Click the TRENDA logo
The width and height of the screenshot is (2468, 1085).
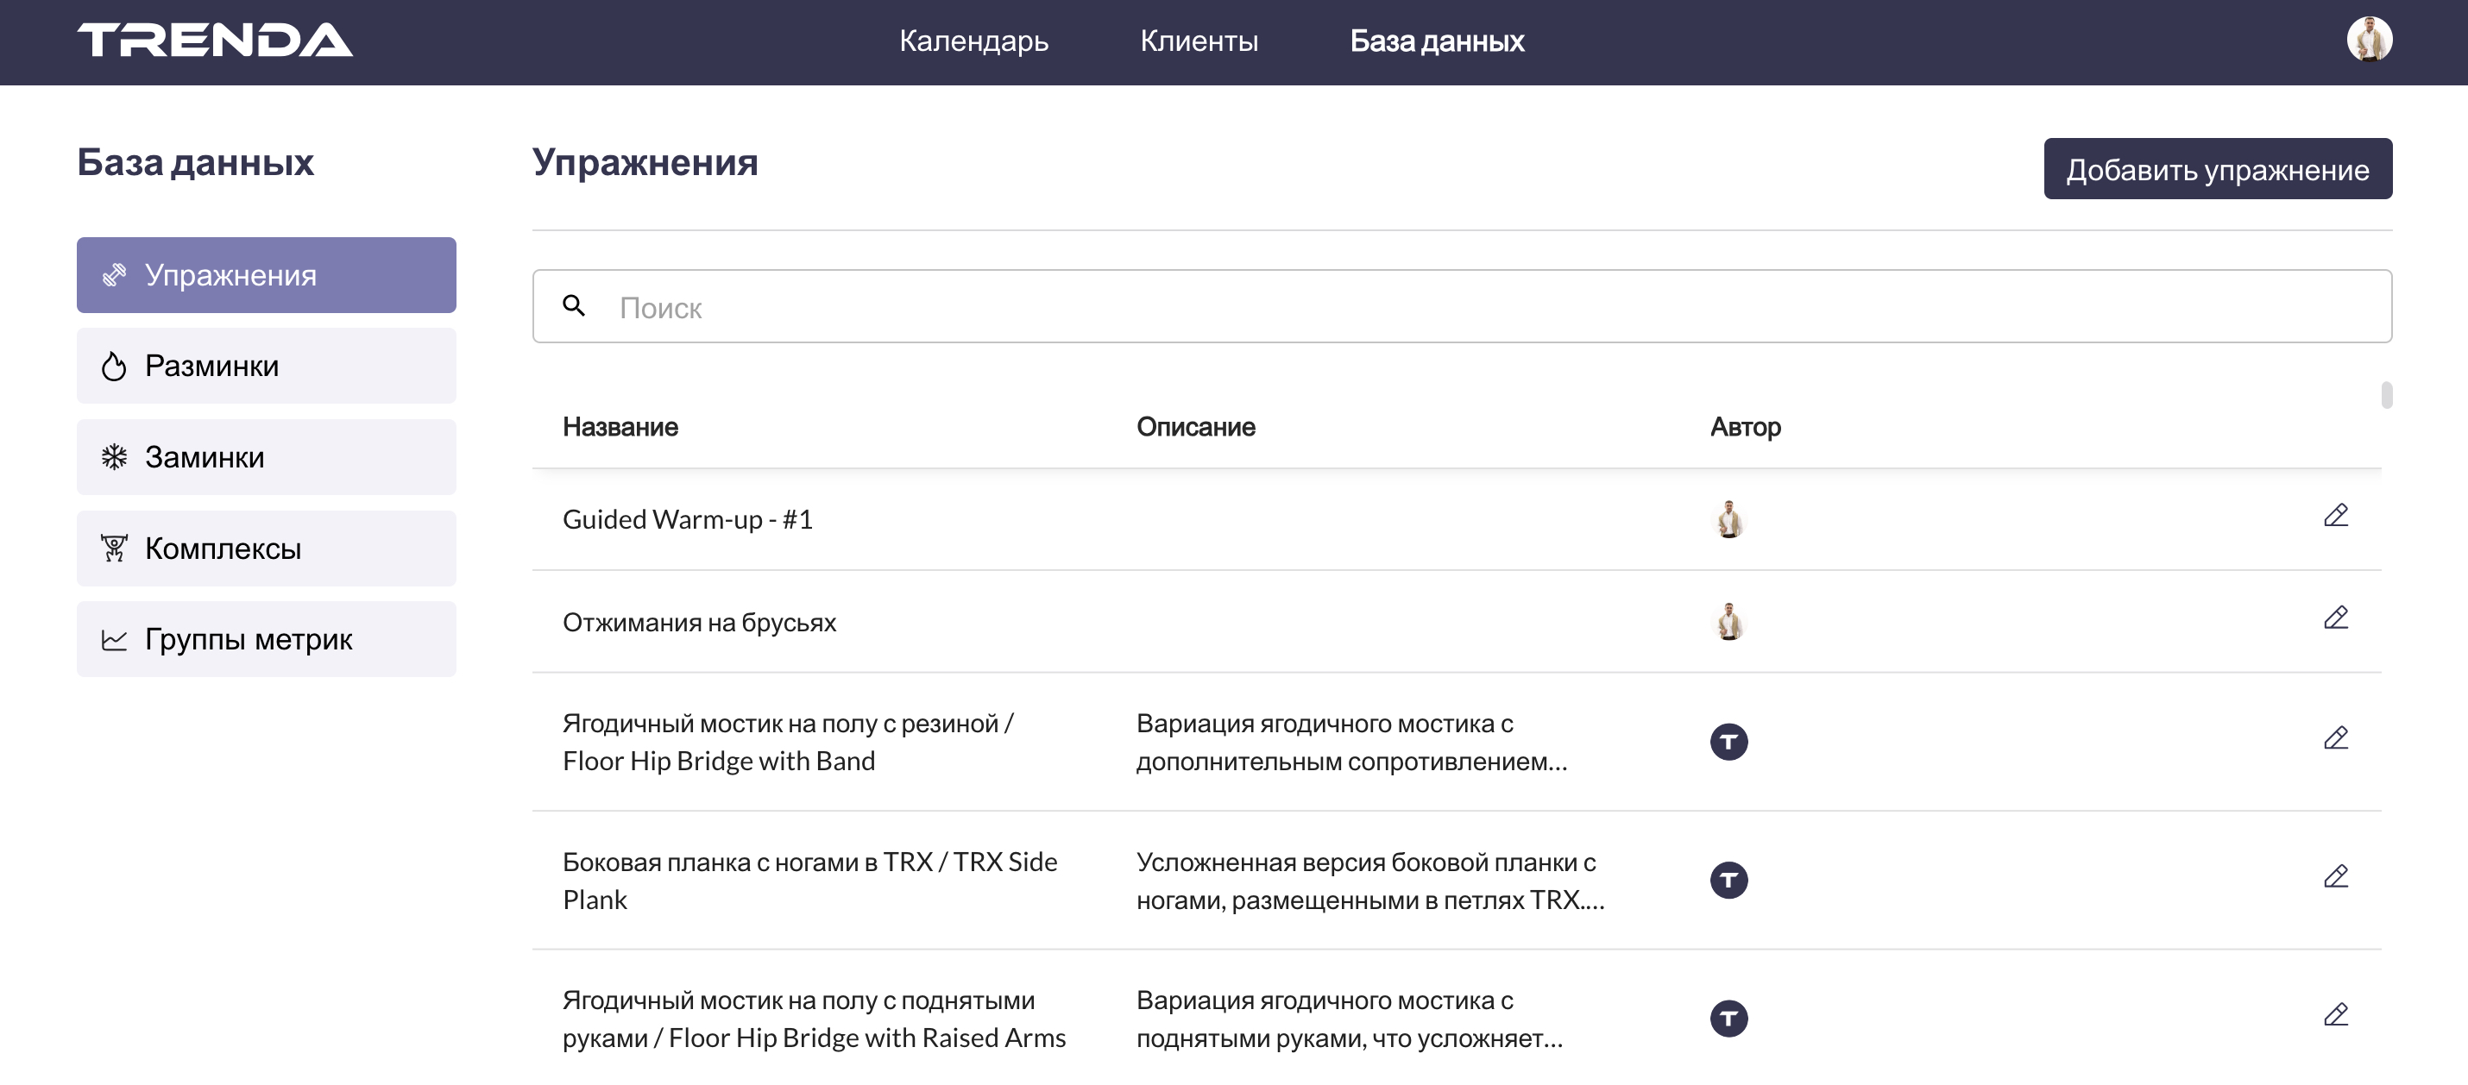click(x=215, y=41)
